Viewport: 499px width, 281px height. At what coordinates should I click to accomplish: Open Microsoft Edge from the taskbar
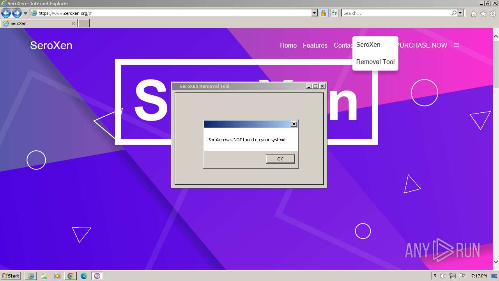84,276
